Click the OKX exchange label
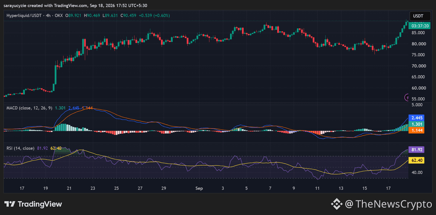This screenshot has width=436, height=215. [x=60, y=16]
